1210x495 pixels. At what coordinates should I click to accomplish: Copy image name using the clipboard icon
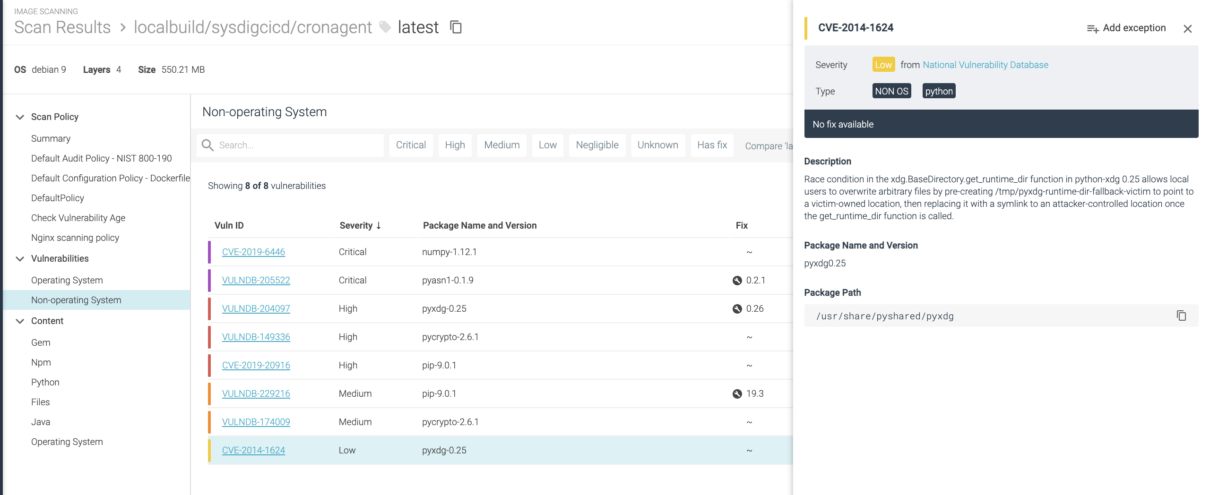click(456, 27)
